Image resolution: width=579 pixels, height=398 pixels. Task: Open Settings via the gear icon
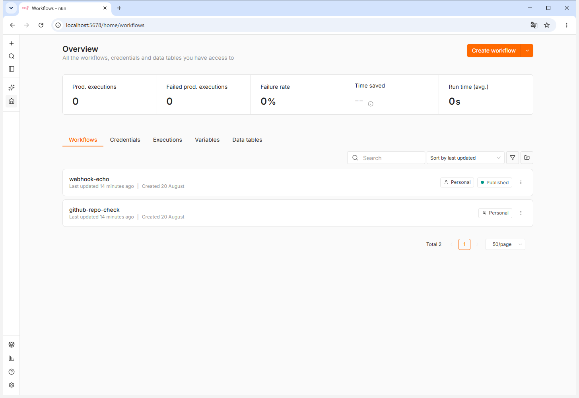[12, 385]
